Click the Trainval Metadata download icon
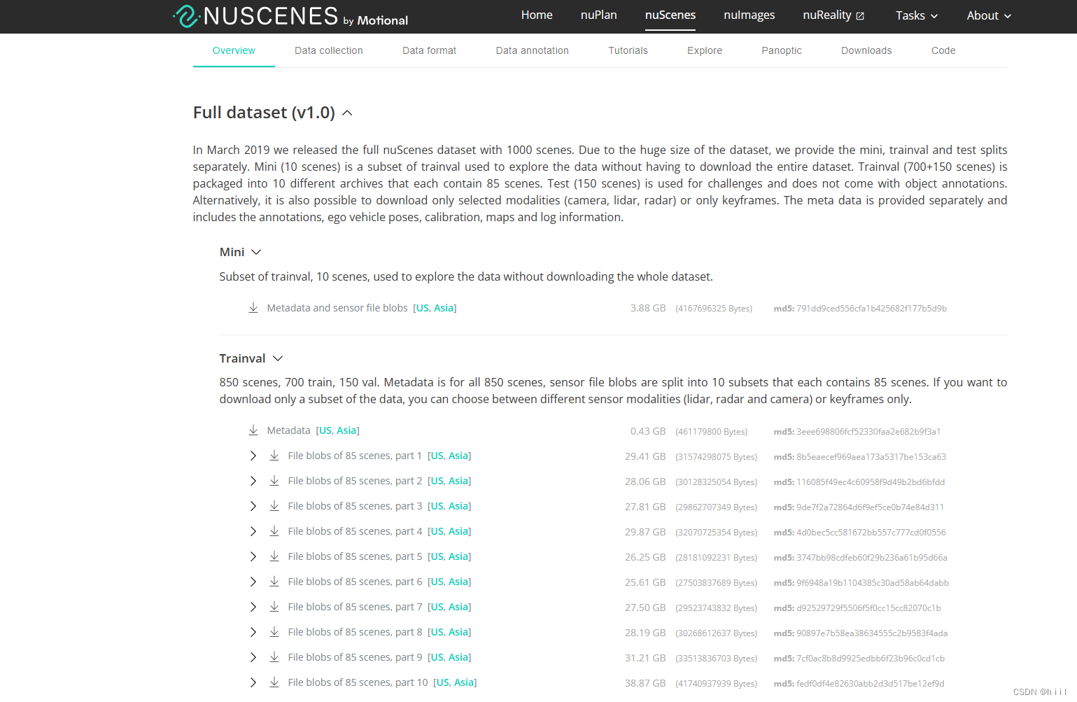The width and height of the screenshot is (1077, 702). coord(253,430)
